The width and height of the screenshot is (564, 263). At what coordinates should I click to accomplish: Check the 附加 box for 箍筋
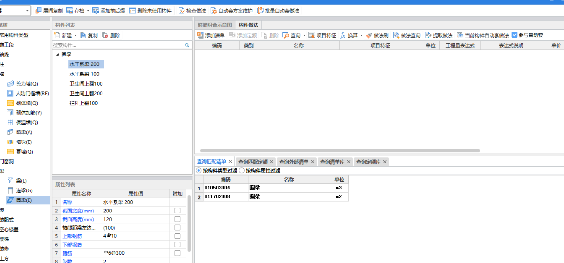point(177,253)
